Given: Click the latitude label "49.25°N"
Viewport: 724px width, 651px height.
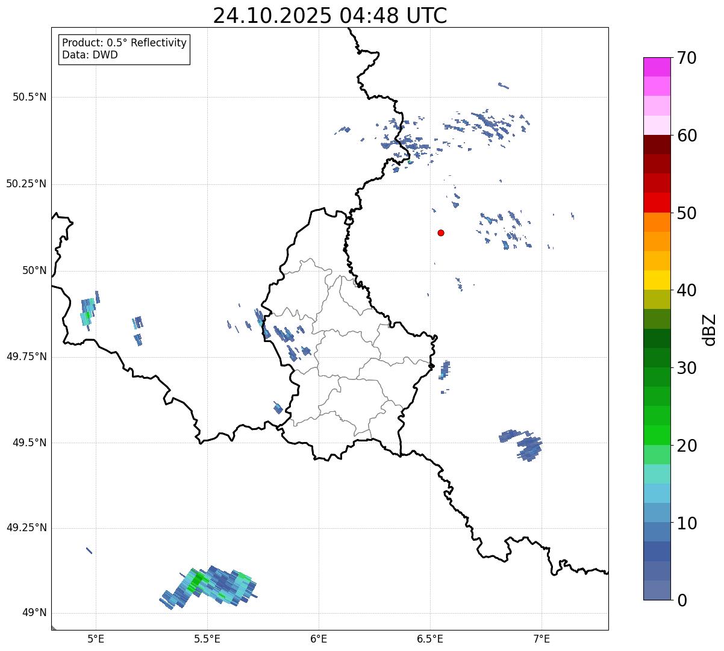Looking at the screenshot, I should 27,528.
